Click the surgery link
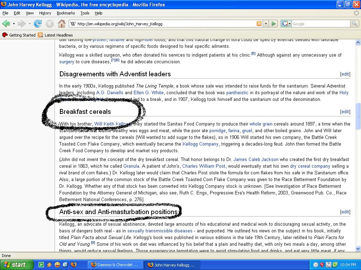The width and height of the screenshot is (361, 270). tap(67, 62)
